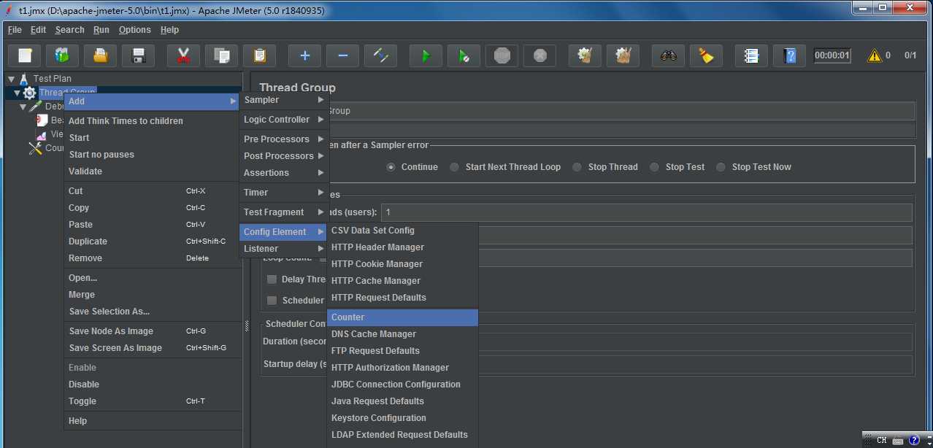Choose Add Think Times to children

tap(152, 121)
